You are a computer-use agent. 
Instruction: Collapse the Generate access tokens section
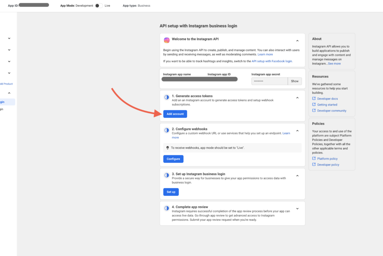(297, 98)
